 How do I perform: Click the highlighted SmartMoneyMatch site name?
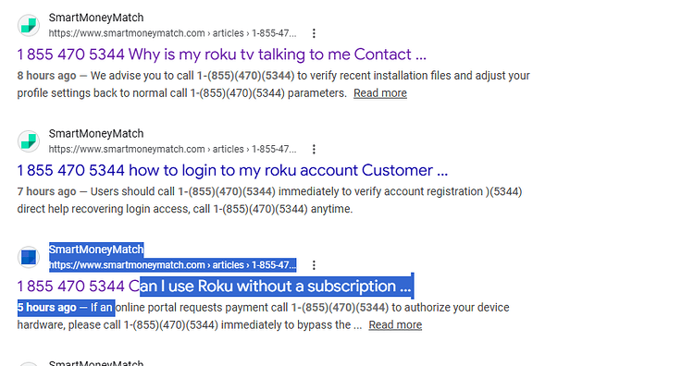coord(96,250)
